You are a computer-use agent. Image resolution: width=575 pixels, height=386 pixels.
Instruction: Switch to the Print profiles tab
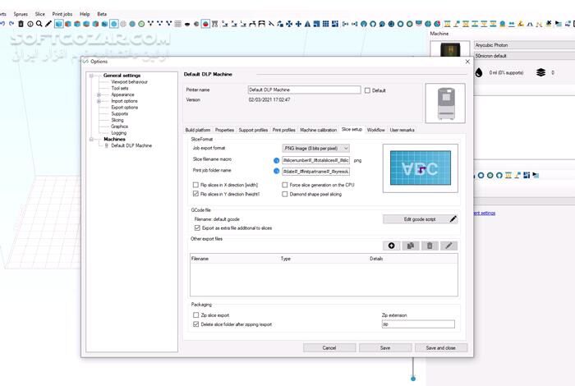click(284, 130)
